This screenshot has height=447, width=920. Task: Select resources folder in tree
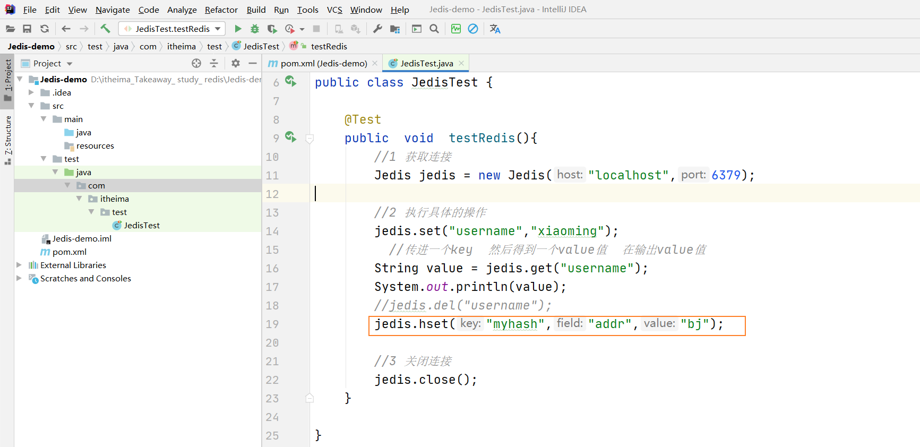click(x=89, y=145)
